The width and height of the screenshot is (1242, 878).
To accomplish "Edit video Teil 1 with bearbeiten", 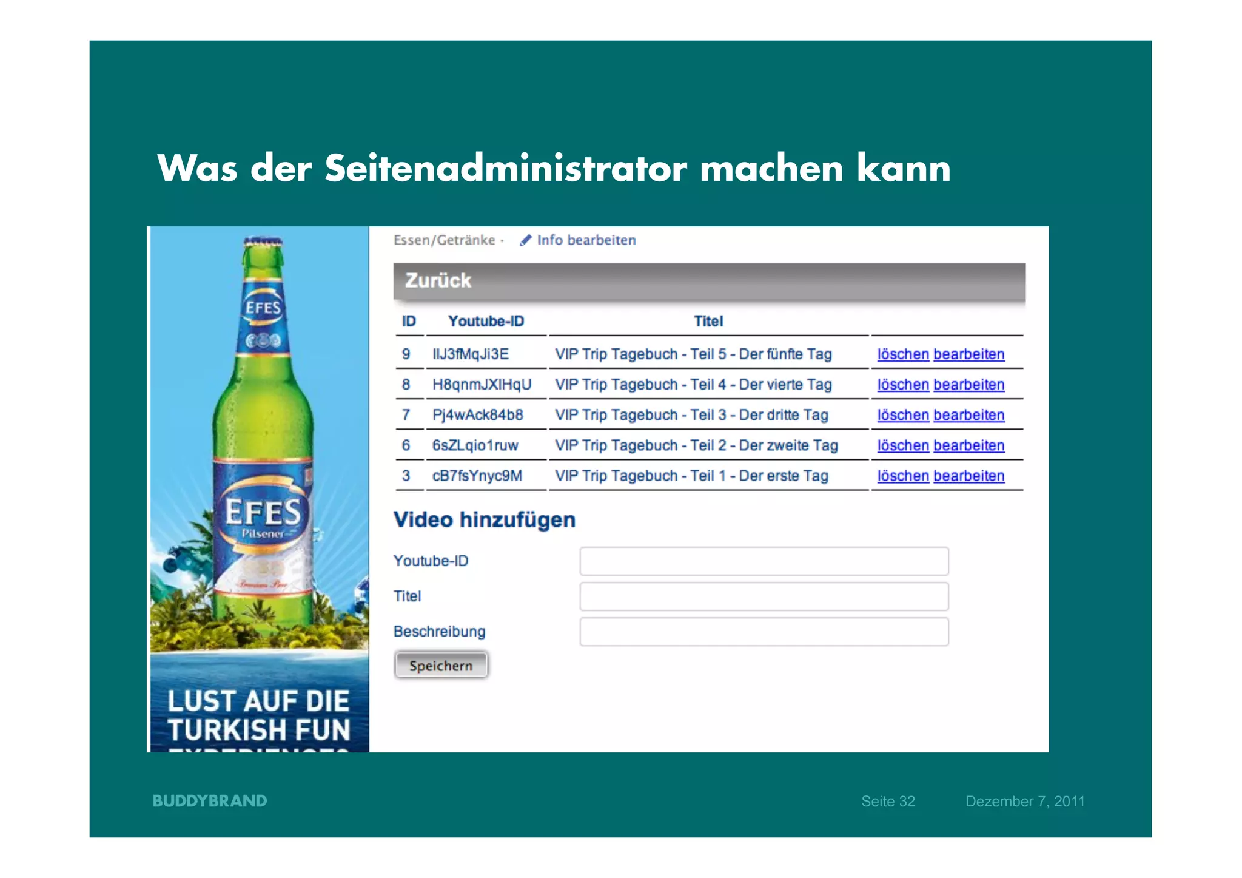I will pos(969,476).
